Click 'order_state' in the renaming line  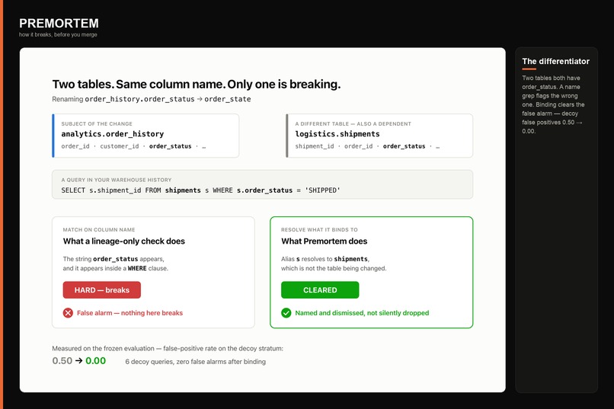point(228,99)
